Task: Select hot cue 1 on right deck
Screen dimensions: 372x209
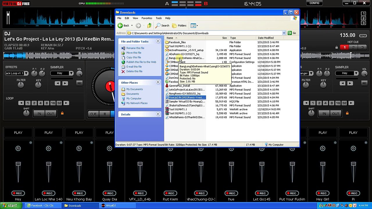Action: [x=345, y=48]
